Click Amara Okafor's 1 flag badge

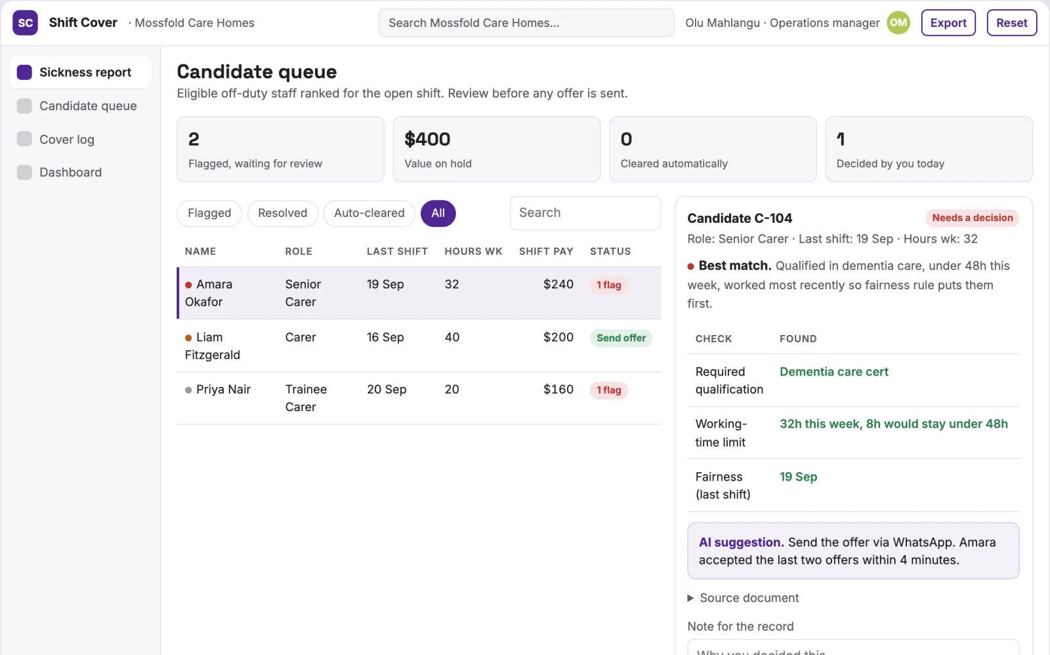point(609,285)
